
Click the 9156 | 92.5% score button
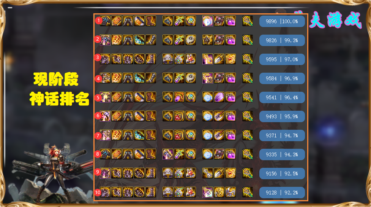[282, 174]
